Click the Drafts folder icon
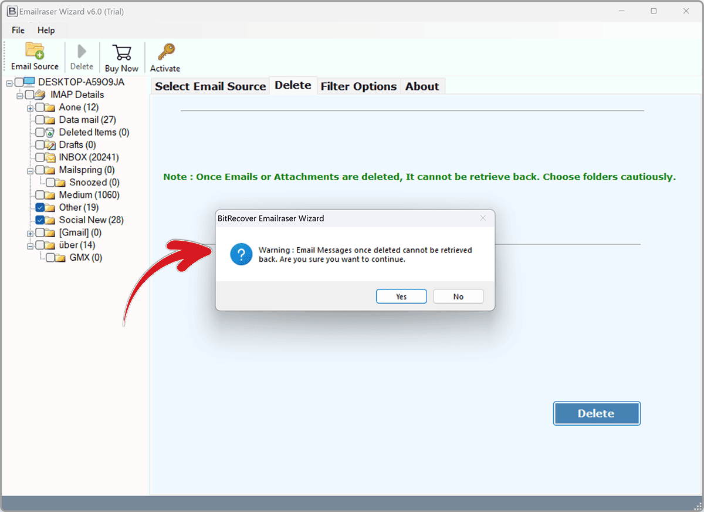 pos(51,145)
